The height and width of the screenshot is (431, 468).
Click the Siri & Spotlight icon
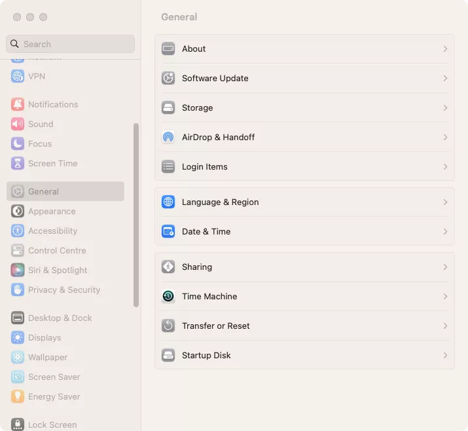coord(18,270)
